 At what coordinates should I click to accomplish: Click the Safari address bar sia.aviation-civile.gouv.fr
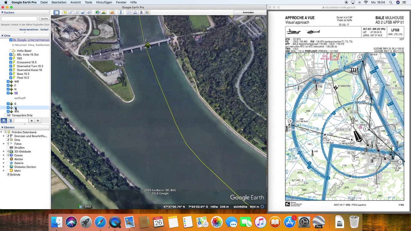(339, 7)
